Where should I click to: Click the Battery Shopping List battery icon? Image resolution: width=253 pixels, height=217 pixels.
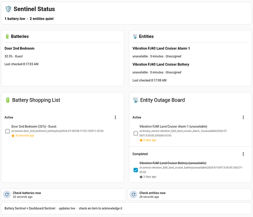click(7, 100)
